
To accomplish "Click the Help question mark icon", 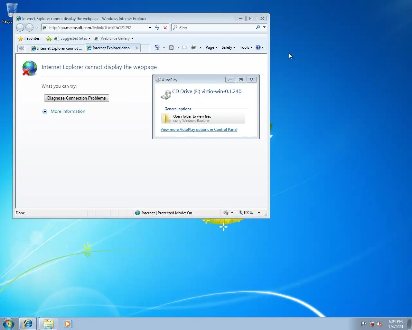I will tap(258, 47).
